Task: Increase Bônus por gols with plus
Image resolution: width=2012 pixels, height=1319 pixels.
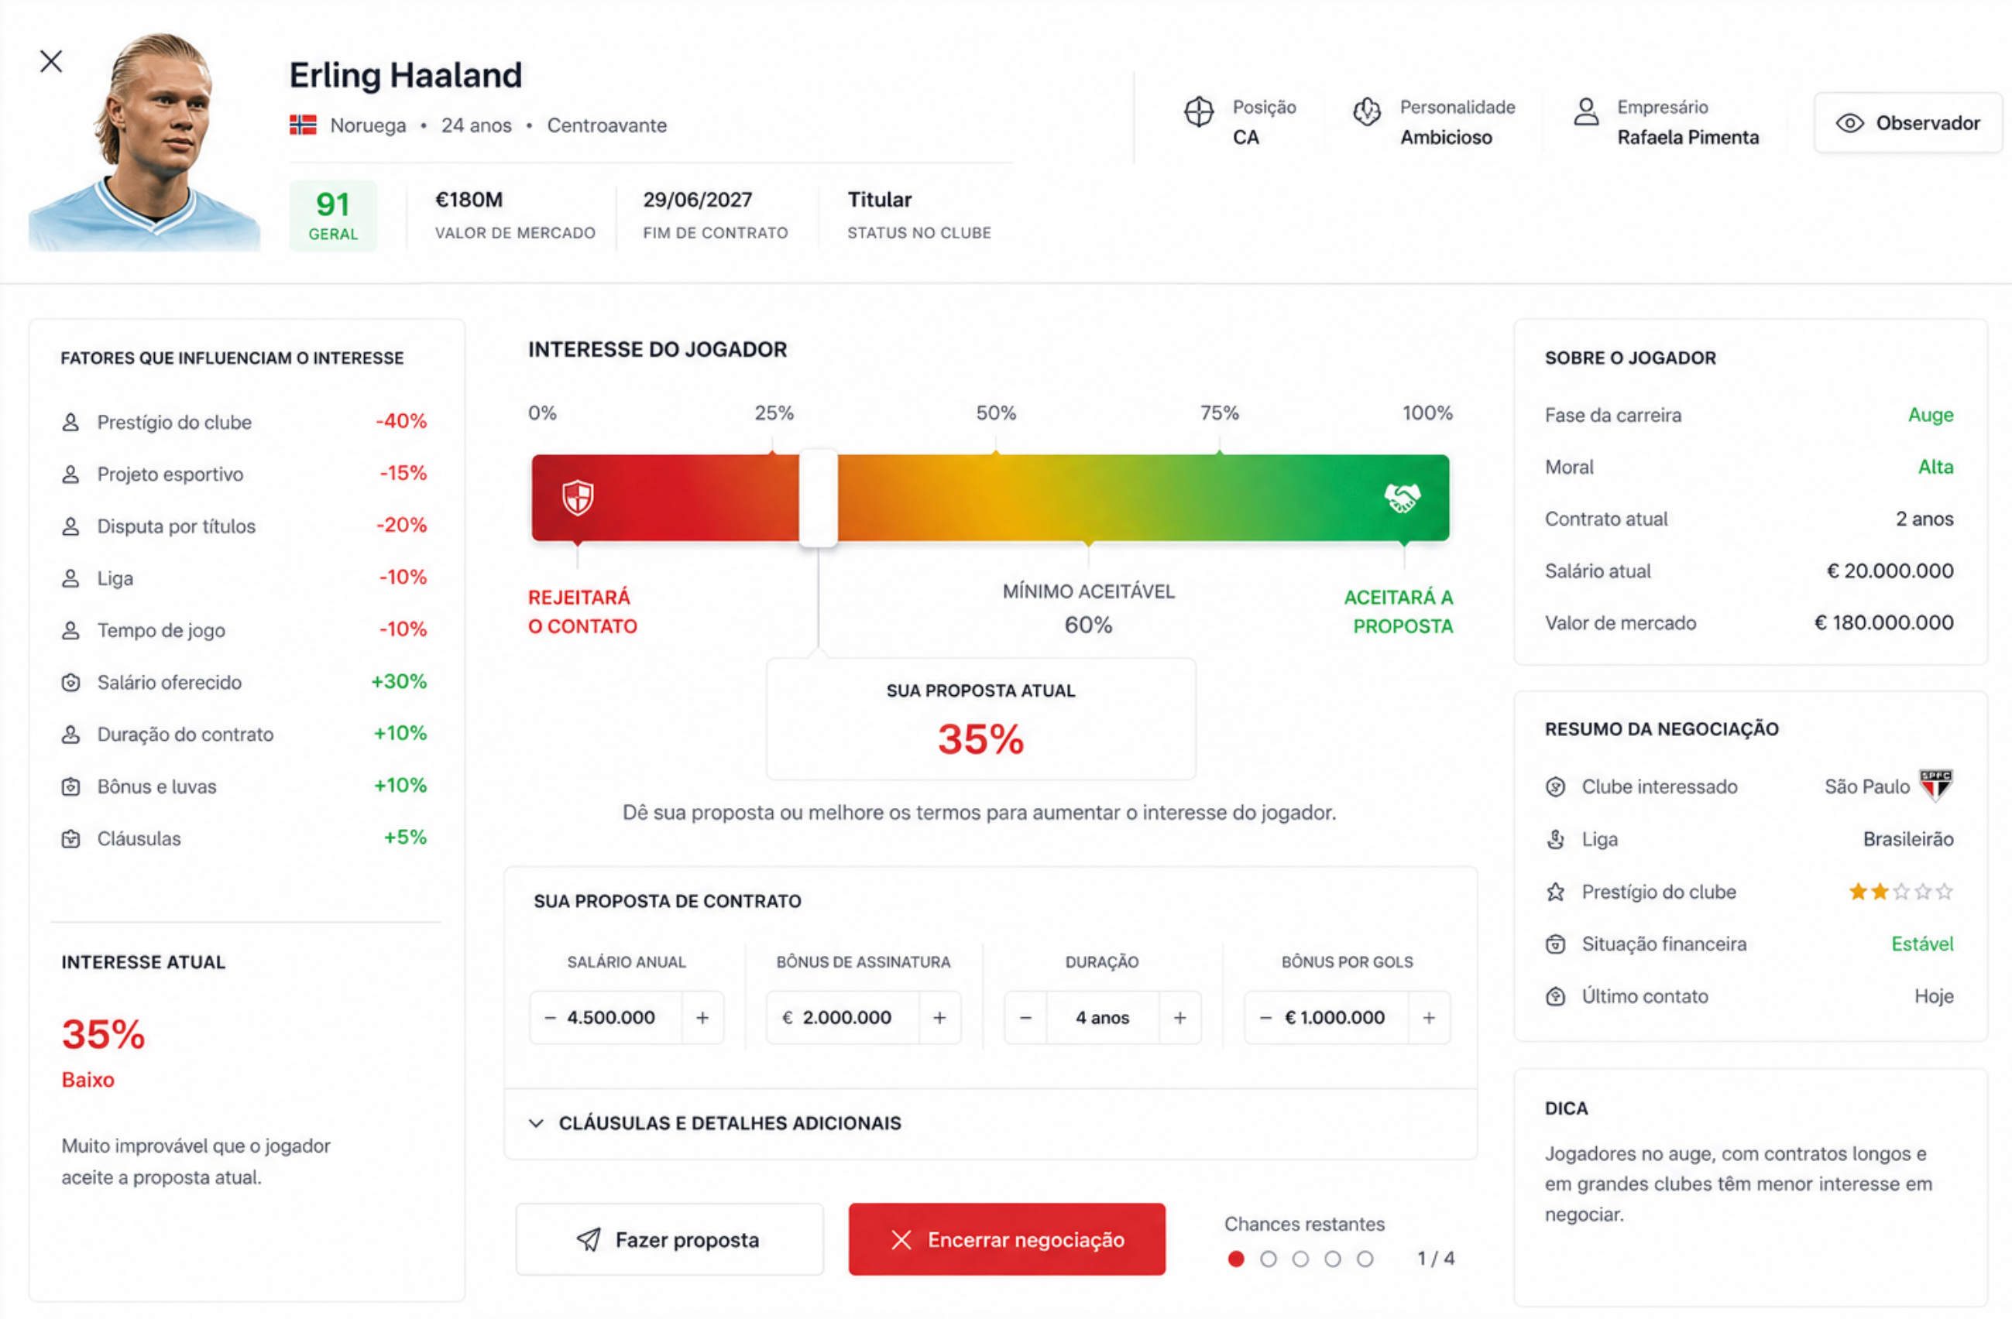Action: pyautogui.click(x=1429, y=1018)
